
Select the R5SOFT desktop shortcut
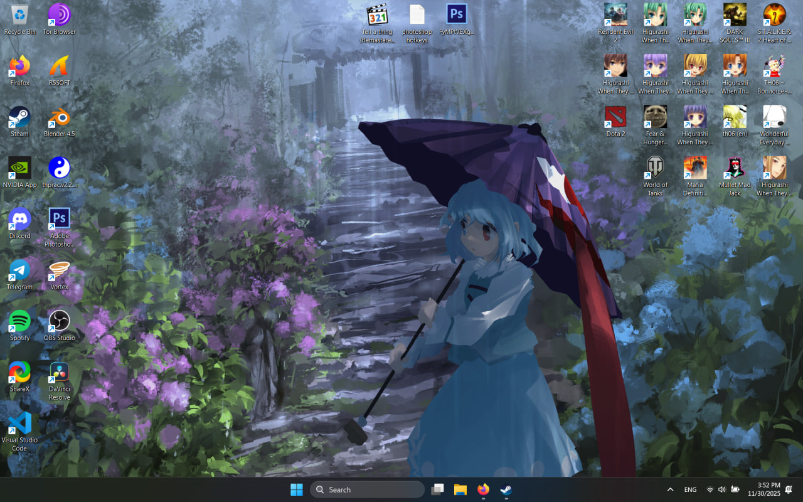coord(60,70)
